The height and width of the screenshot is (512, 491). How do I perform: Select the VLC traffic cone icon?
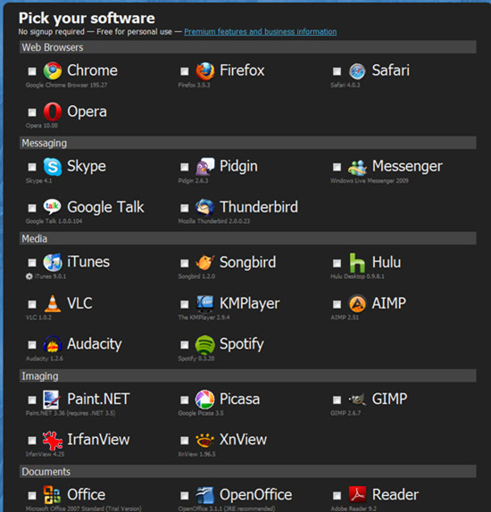pos(53,303)
